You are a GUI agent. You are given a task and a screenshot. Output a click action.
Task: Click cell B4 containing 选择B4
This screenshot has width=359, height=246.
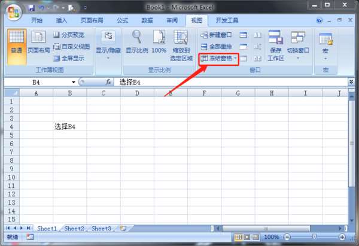70,126
